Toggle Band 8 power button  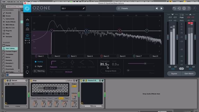click(150, 56)
